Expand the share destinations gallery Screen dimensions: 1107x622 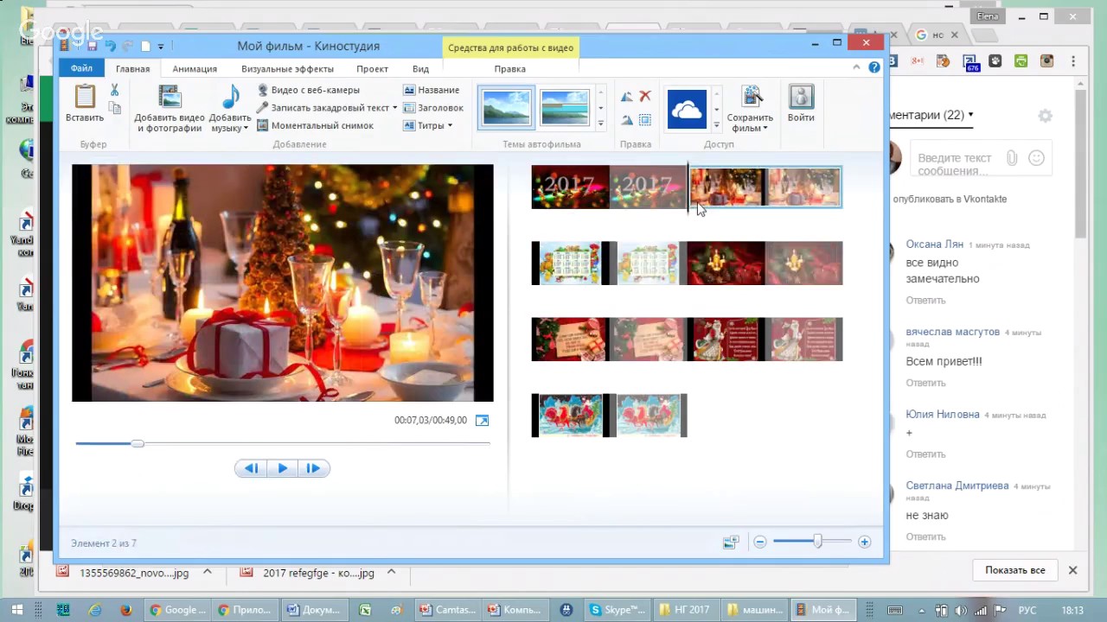coord(716,125)
